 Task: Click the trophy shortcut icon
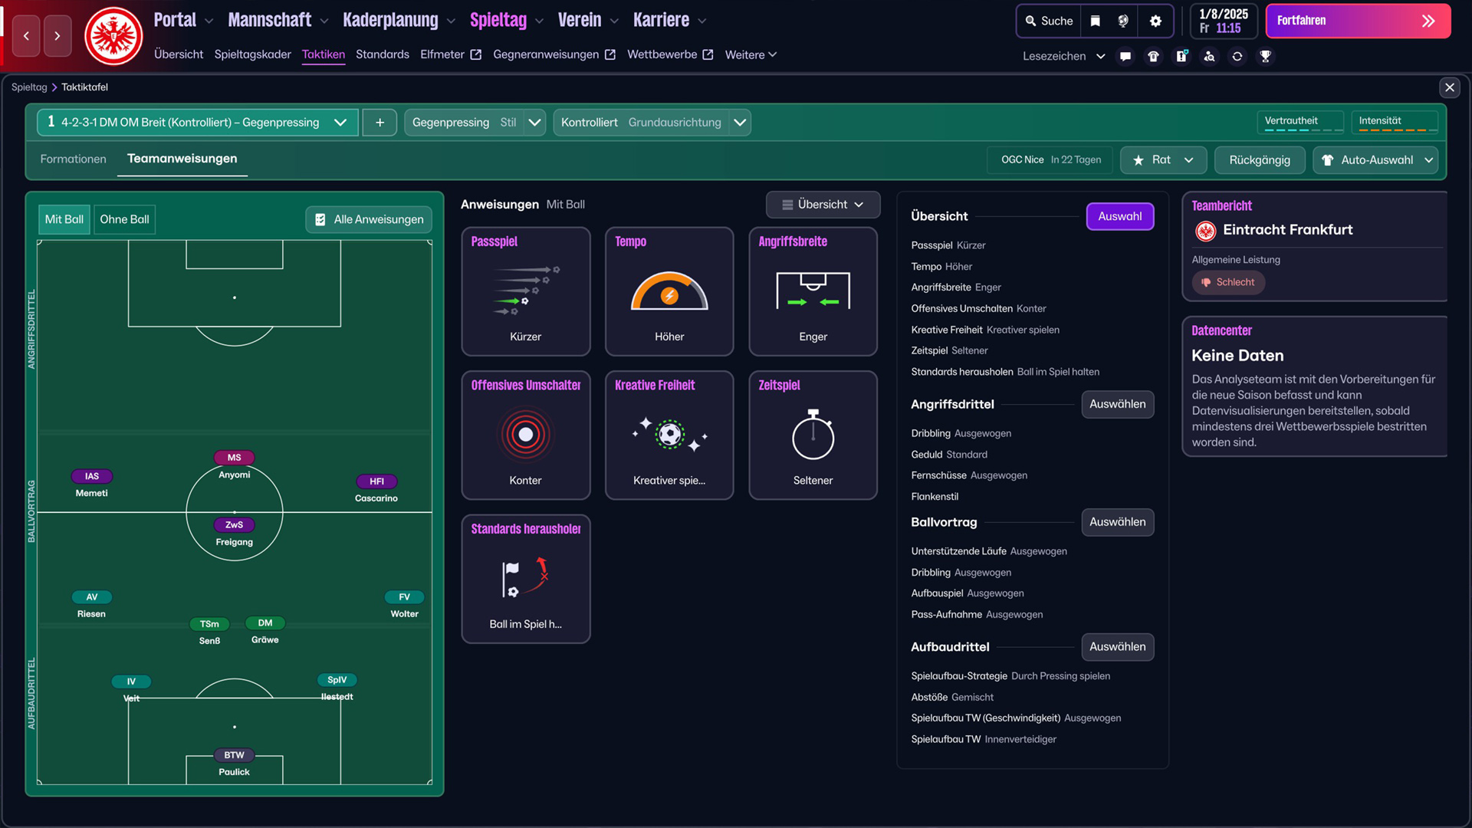(x=1265, y=56)
